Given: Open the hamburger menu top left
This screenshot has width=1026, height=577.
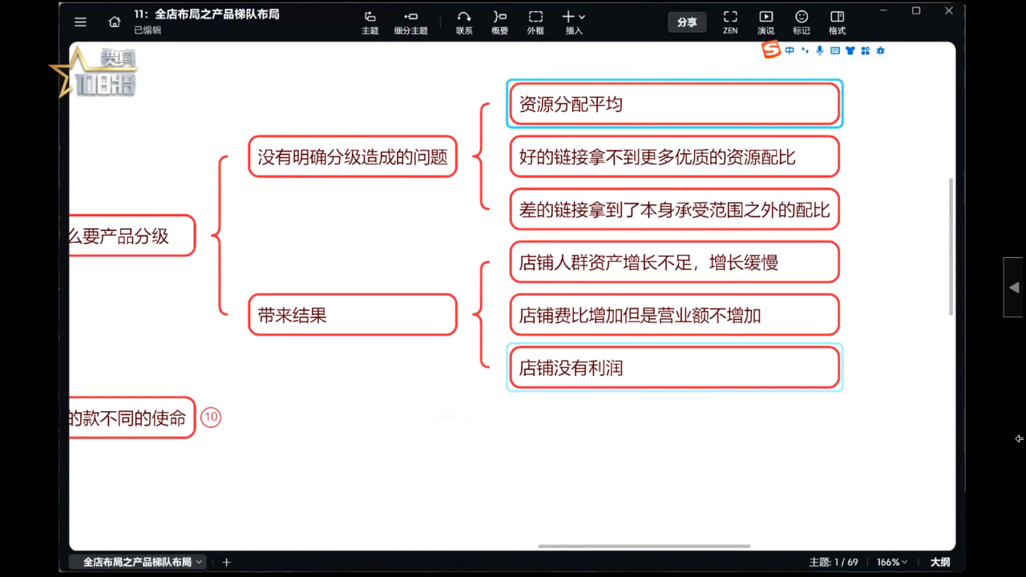Looking at the screenshot, I should 80,22.
